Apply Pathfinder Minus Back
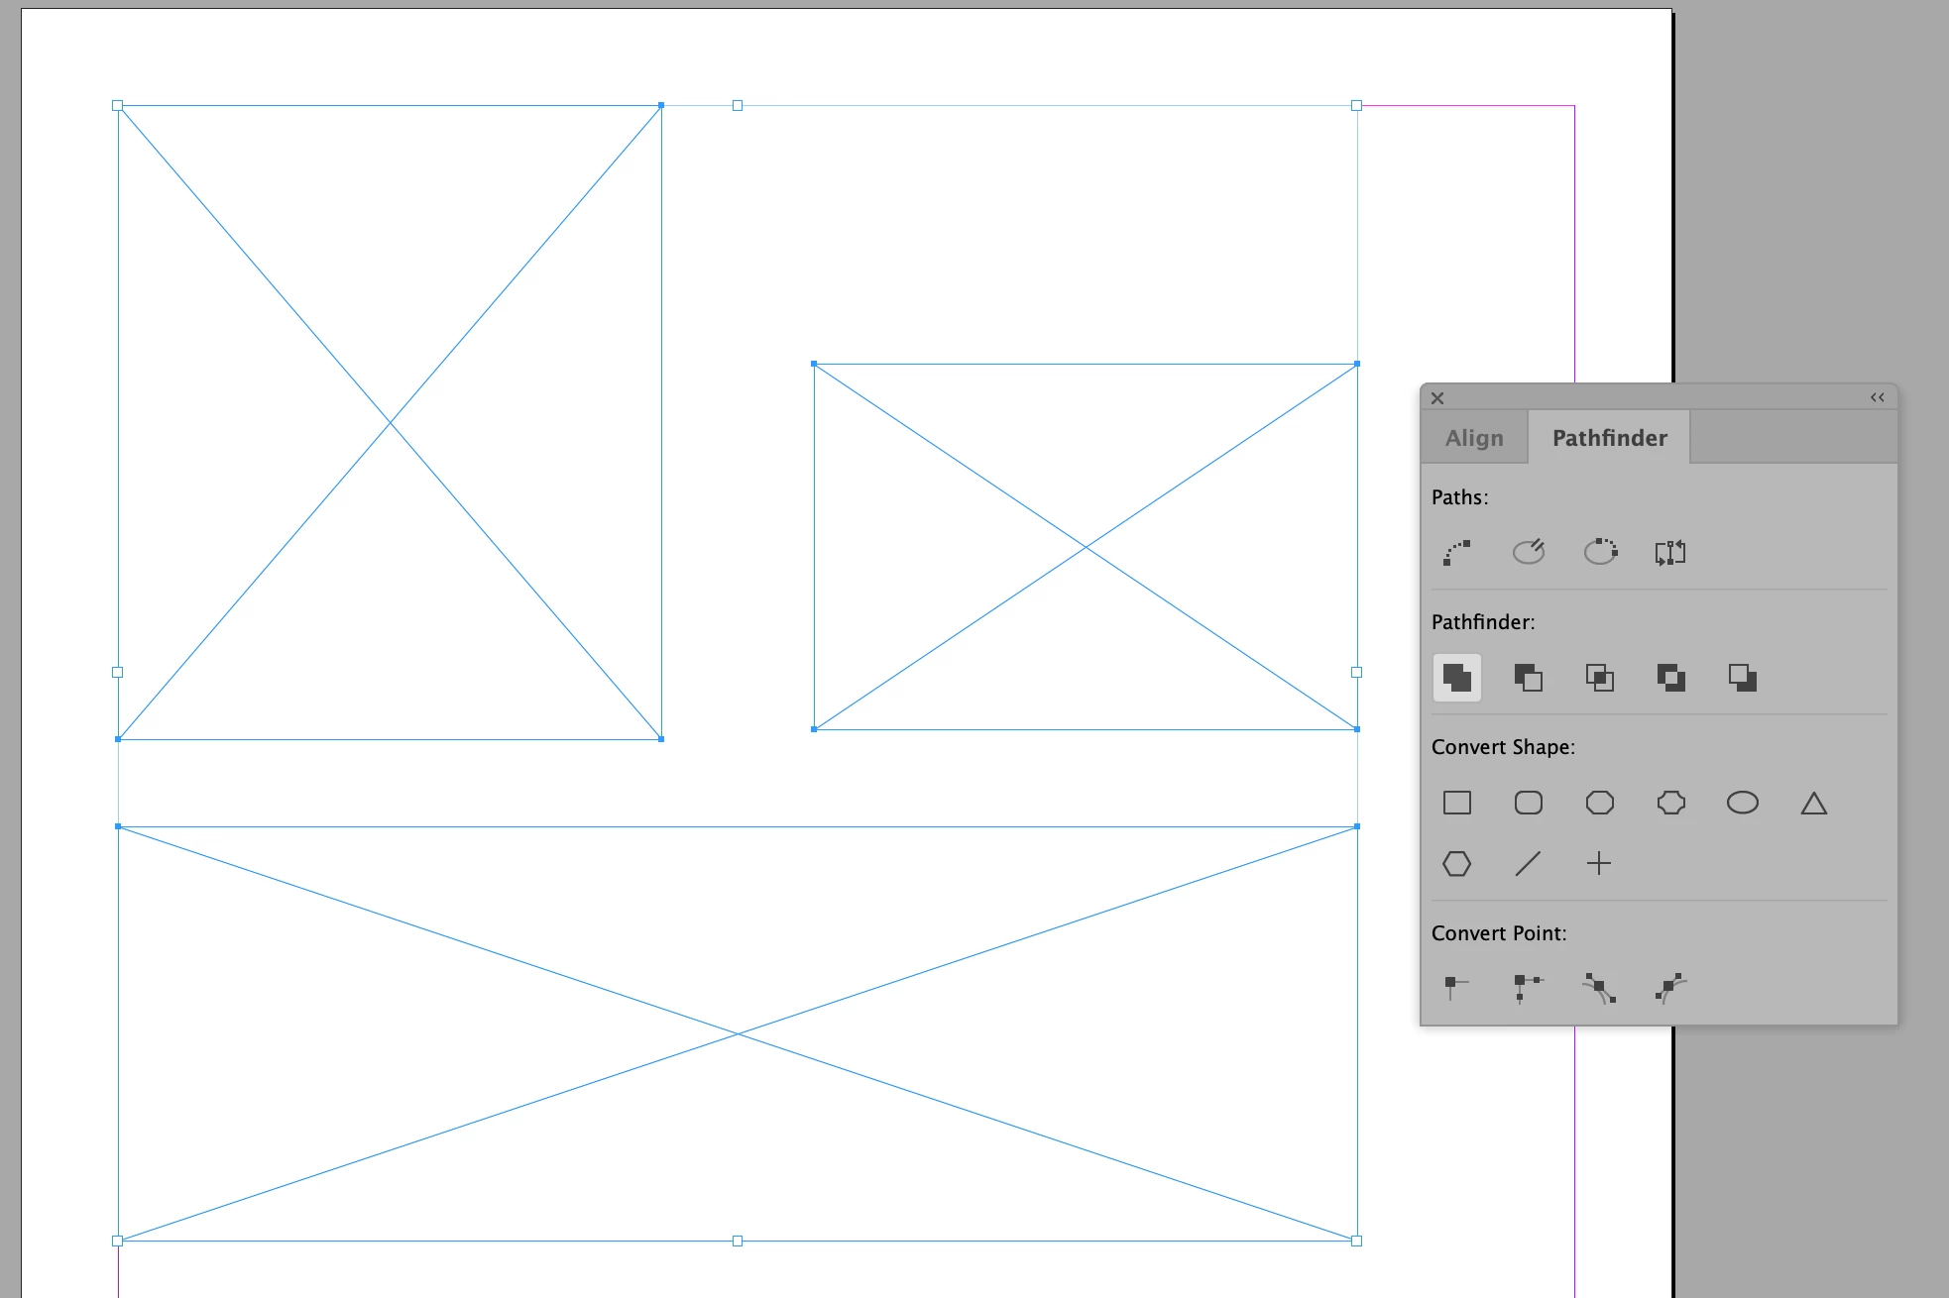 click(1742, 678)
